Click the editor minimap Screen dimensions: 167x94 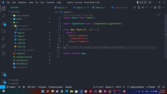tap(160, 15)
